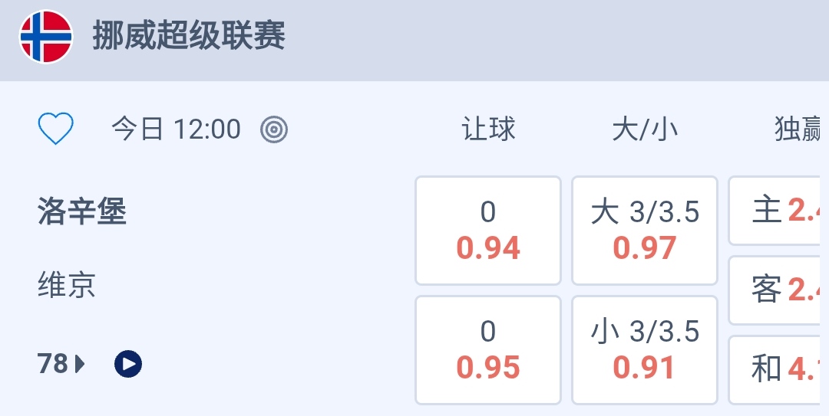Select the 让球 column header

pyautogui.click(x=488, y=129)
